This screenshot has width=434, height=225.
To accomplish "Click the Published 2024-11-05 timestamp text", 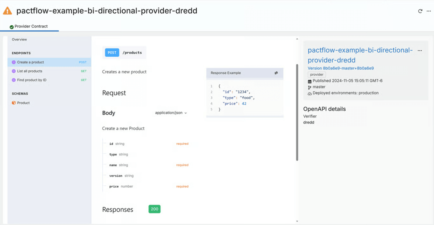I will (x=348, y=81).
